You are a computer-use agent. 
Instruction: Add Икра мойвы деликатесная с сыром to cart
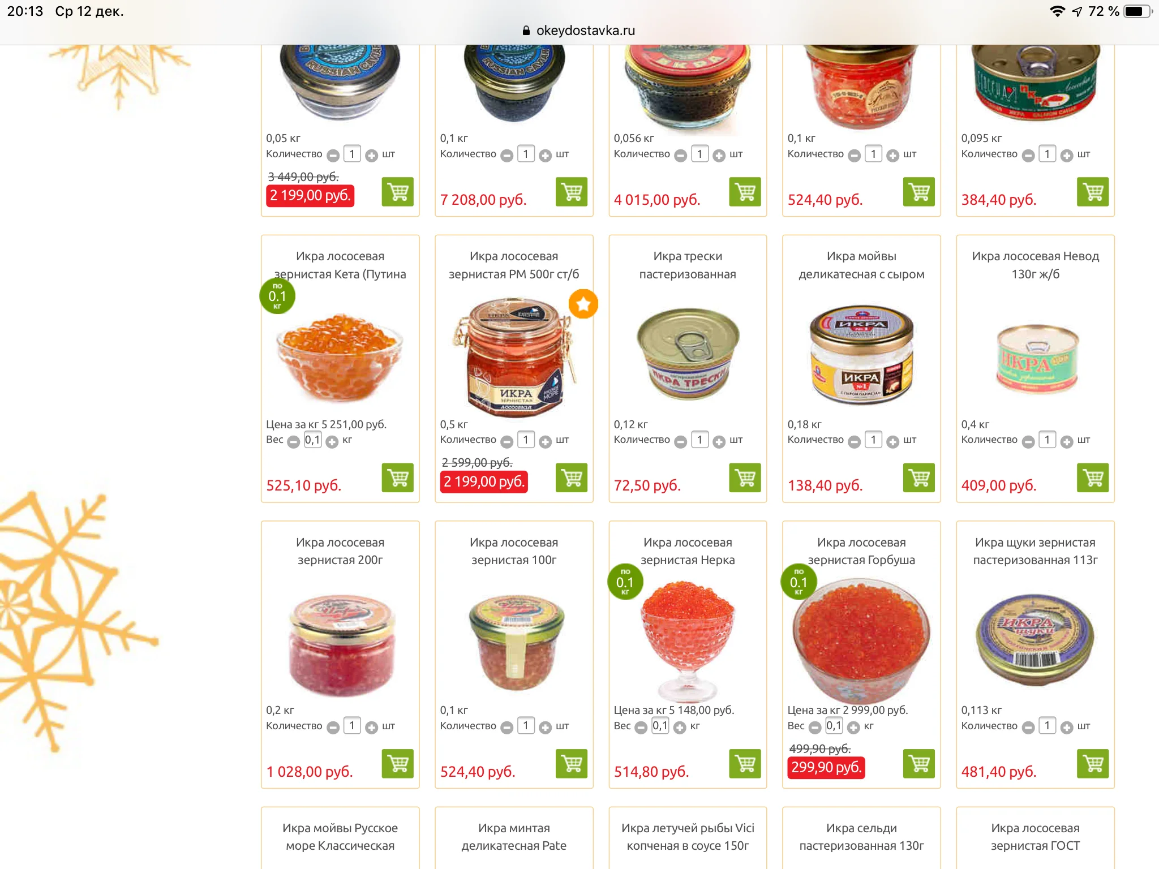coord(918,477)
